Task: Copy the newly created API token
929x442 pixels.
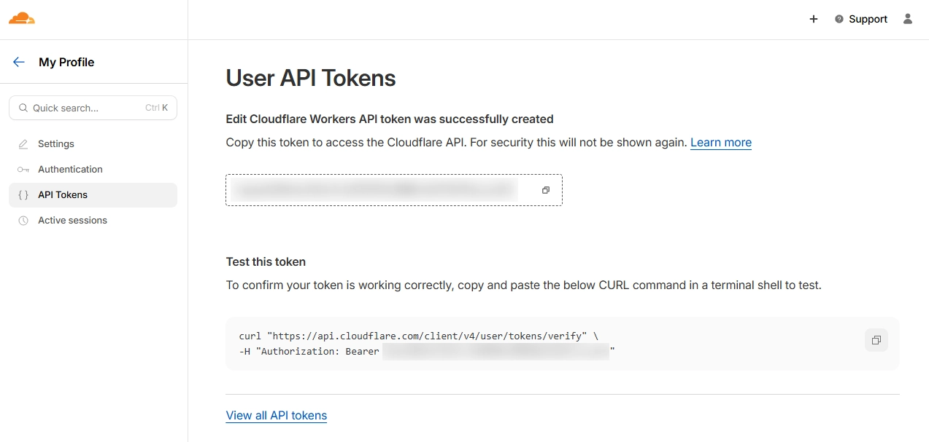Action: 545,190
